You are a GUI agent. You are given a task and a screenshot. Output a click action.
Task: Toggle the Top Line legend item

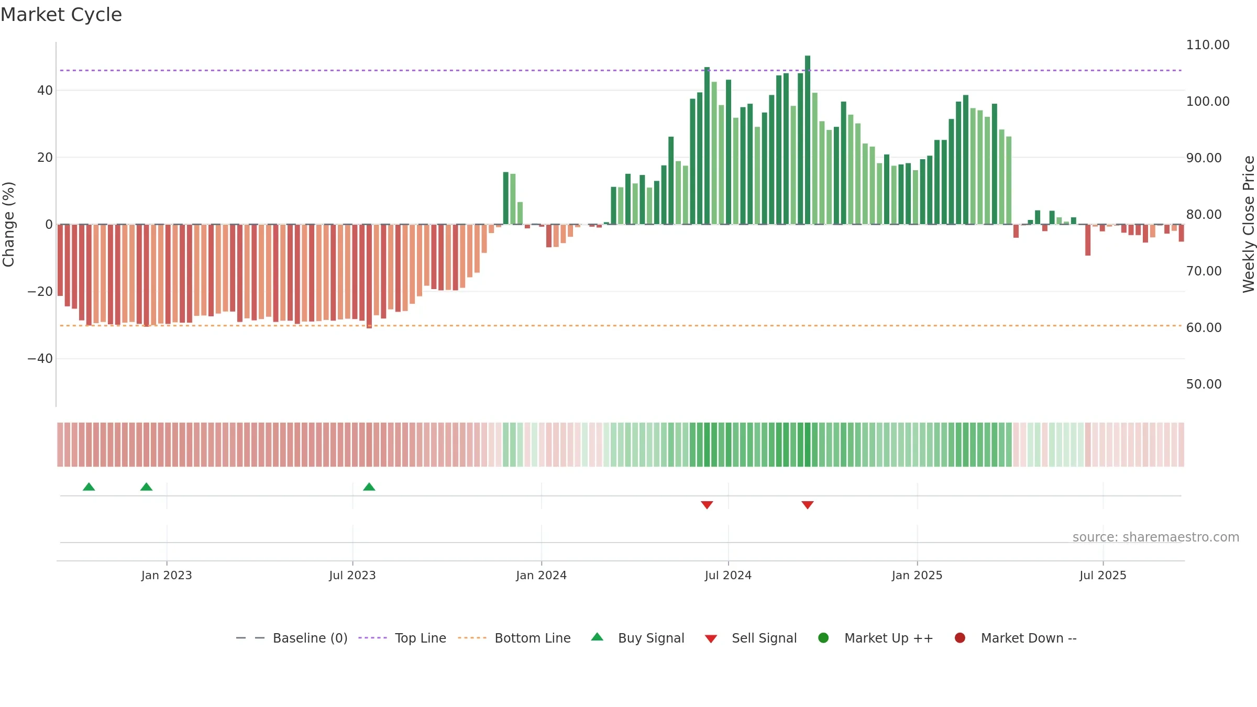click(x=402, y=638)
